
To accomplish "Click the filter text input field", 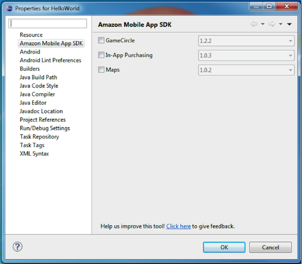I will pyautogui.click(x=48, y=23).
